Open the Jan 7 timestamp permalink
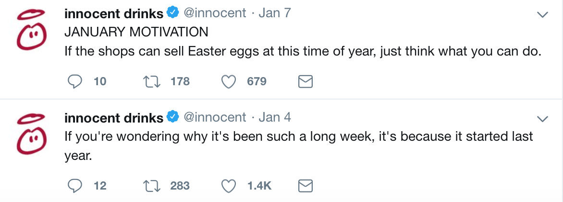The width and height of the screenshot is (563, 202). point(275,13)
